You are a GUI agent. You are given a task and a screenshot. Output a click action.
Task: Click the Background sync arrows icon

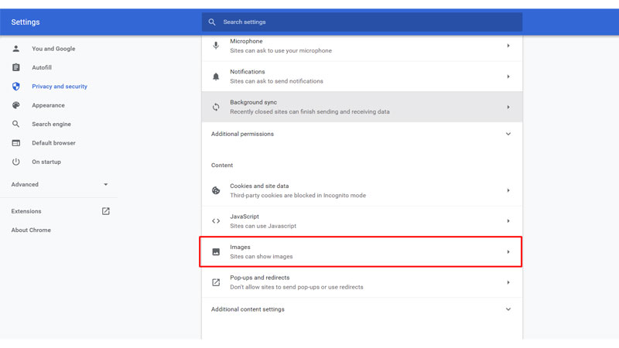click(216, 107)
